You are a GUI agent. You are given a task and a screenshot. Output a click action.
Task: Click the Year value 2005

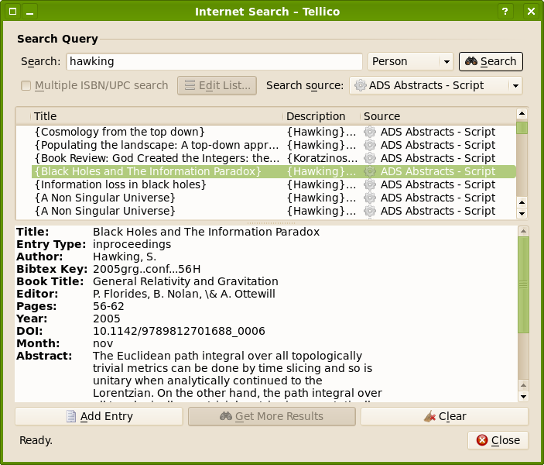(107, 319)
